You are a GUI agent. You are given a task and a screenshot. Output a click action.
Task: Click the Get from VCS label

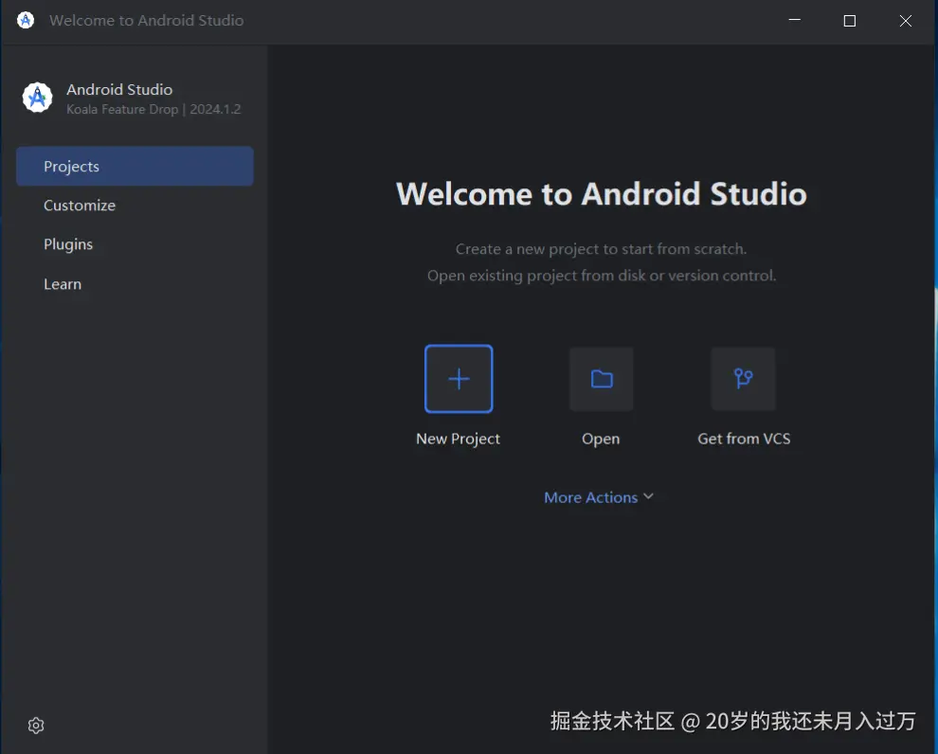coord(744,439)
